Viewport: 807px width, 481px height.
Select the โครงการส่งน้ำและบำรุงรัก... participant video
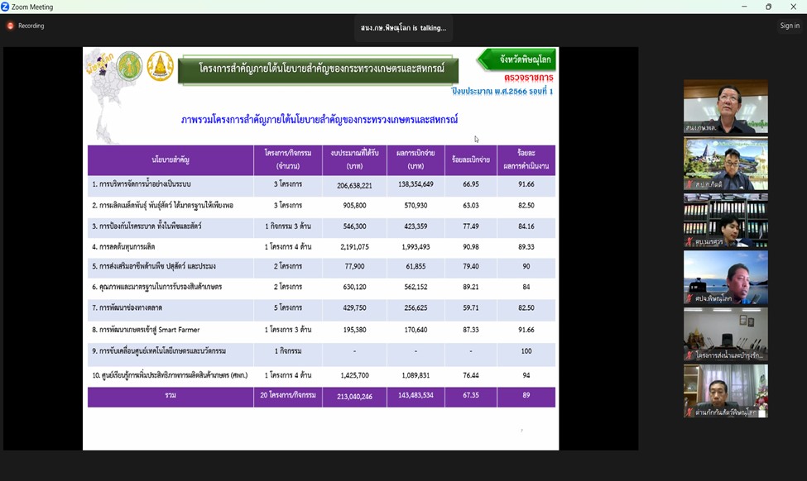pyautogui.click(x=726, y=335)
